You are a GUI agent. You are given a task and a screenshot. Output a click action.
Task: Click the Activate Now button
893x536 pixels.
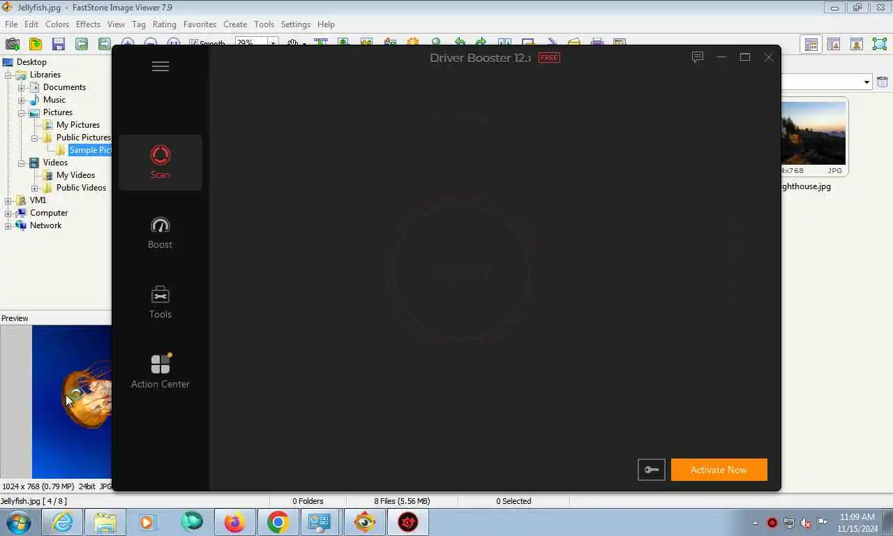(719, 470)
